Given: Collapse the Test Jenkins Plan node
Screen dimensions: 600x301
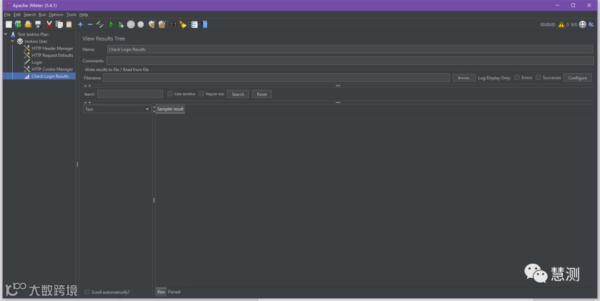Looking at the screenshot, I should (x=6, y=34).
